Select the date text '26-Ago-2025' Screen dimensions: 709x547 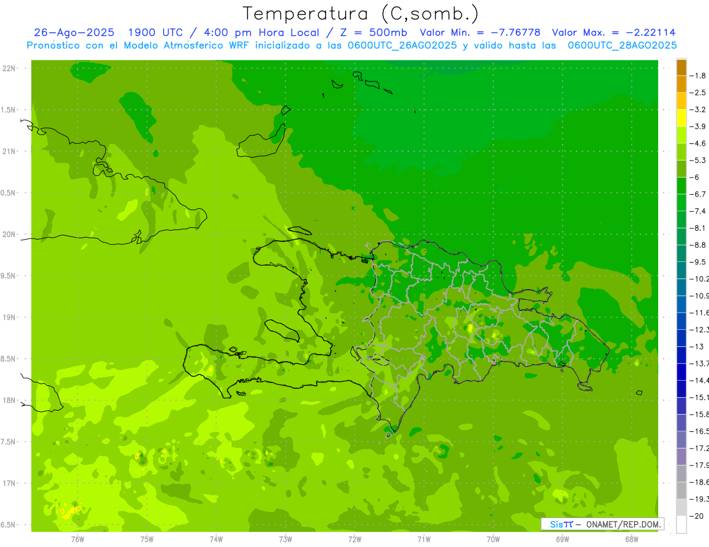pos(74,33)
